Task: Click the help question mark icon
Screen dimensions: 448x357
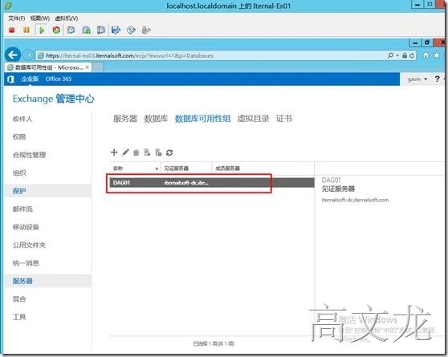Action: click(x=437, y=79)
